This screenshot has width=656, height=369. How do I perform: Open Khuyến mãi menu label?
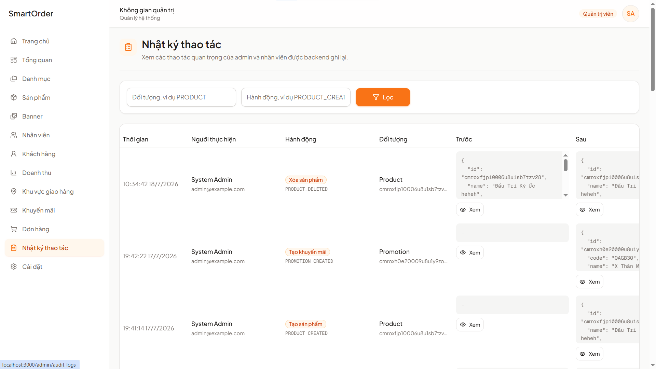coord(38,210)
